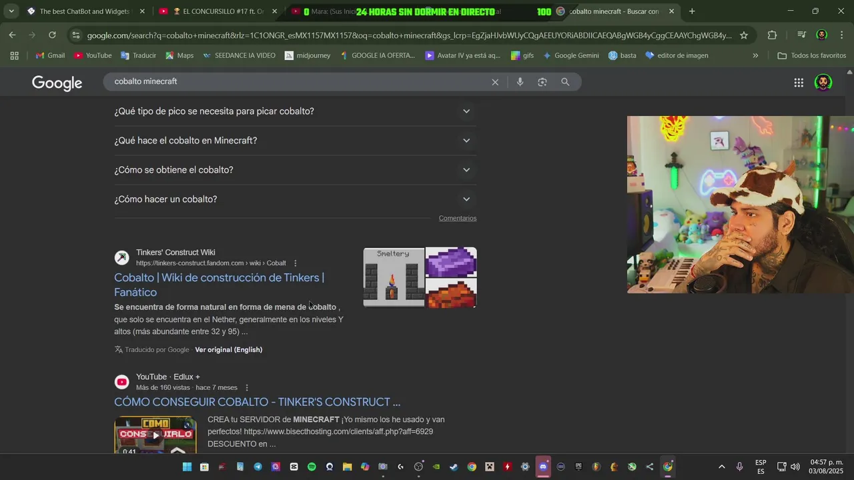Click the address bar URL
854x480 pixels.
tap(408, 35)
